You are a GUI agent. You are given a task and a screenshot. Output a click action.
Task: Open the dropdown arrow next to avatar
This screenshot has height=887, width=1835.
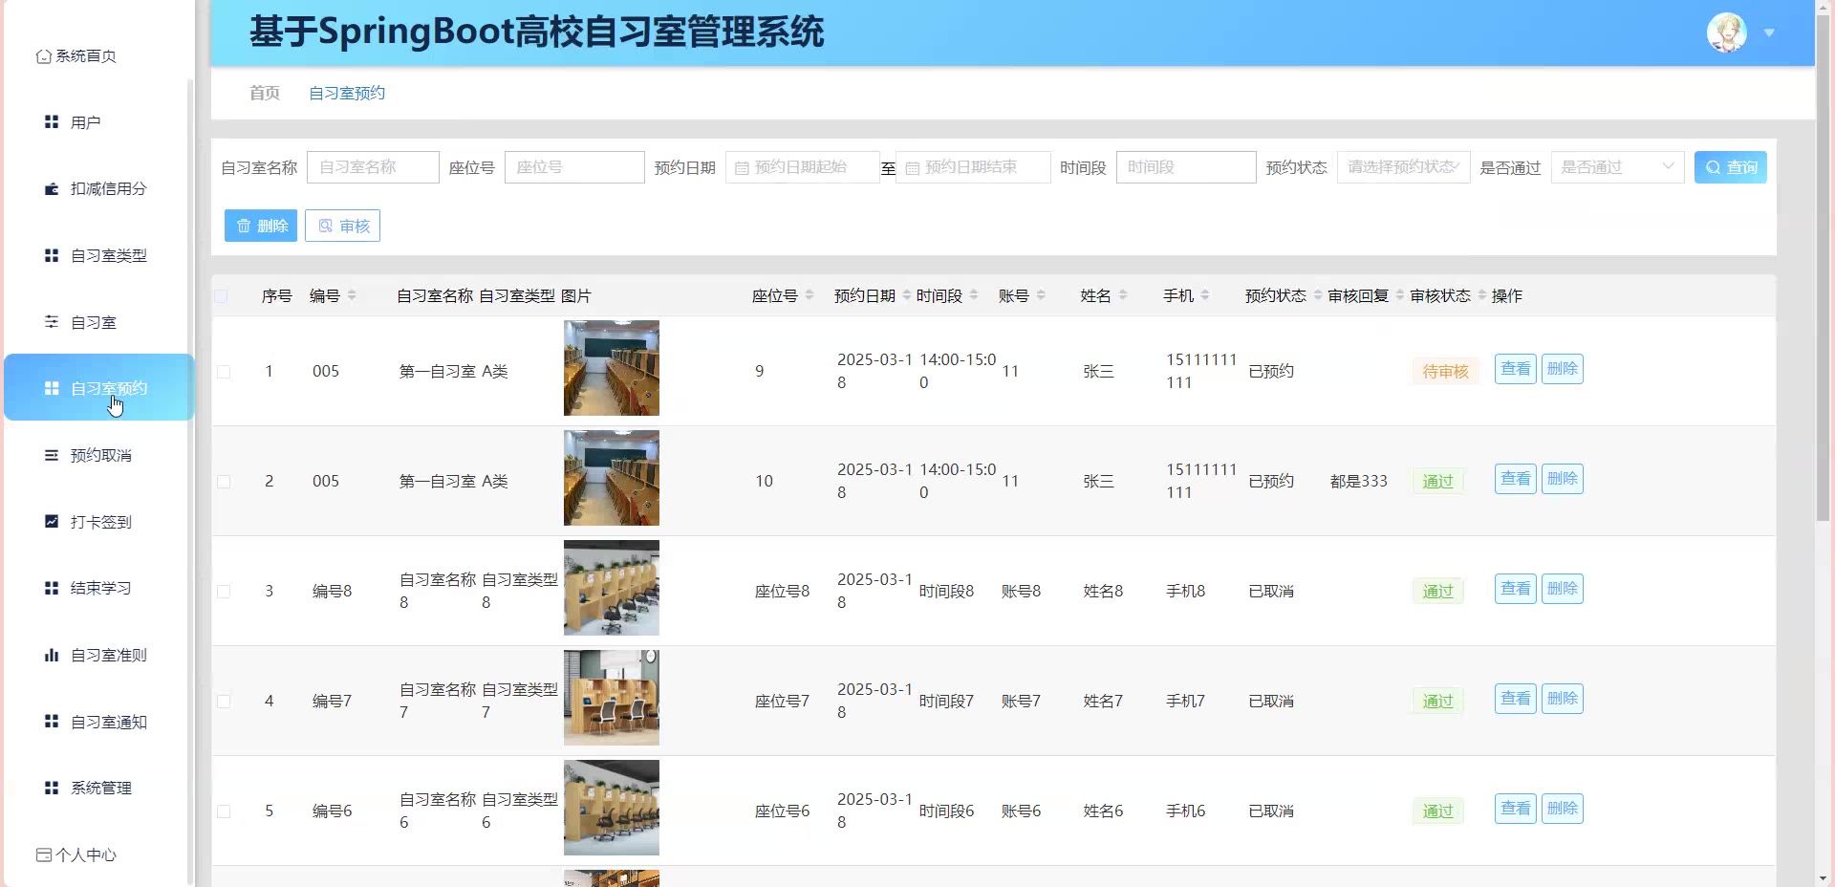coord(1769,33)
